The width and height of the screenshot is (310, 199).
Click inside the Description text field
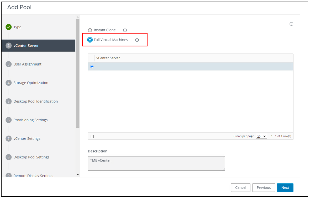156,163
